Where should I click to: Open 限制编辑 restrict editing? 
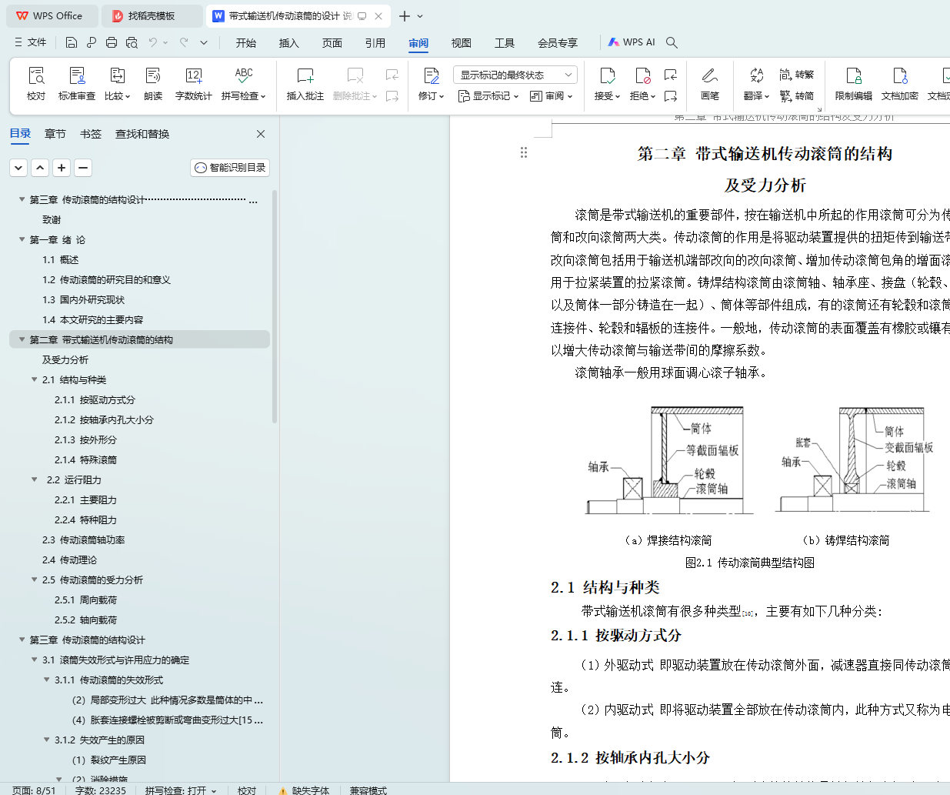click(854, 83)
